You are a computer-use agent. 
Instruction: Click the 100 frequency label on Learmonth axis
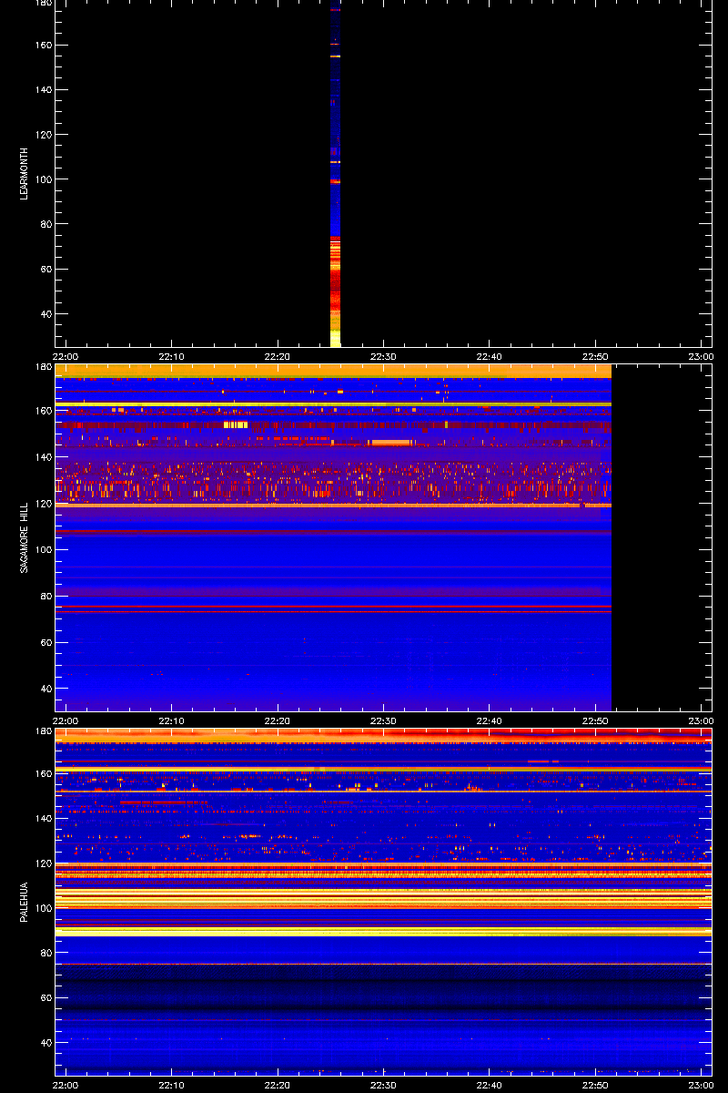coord(42,179)
